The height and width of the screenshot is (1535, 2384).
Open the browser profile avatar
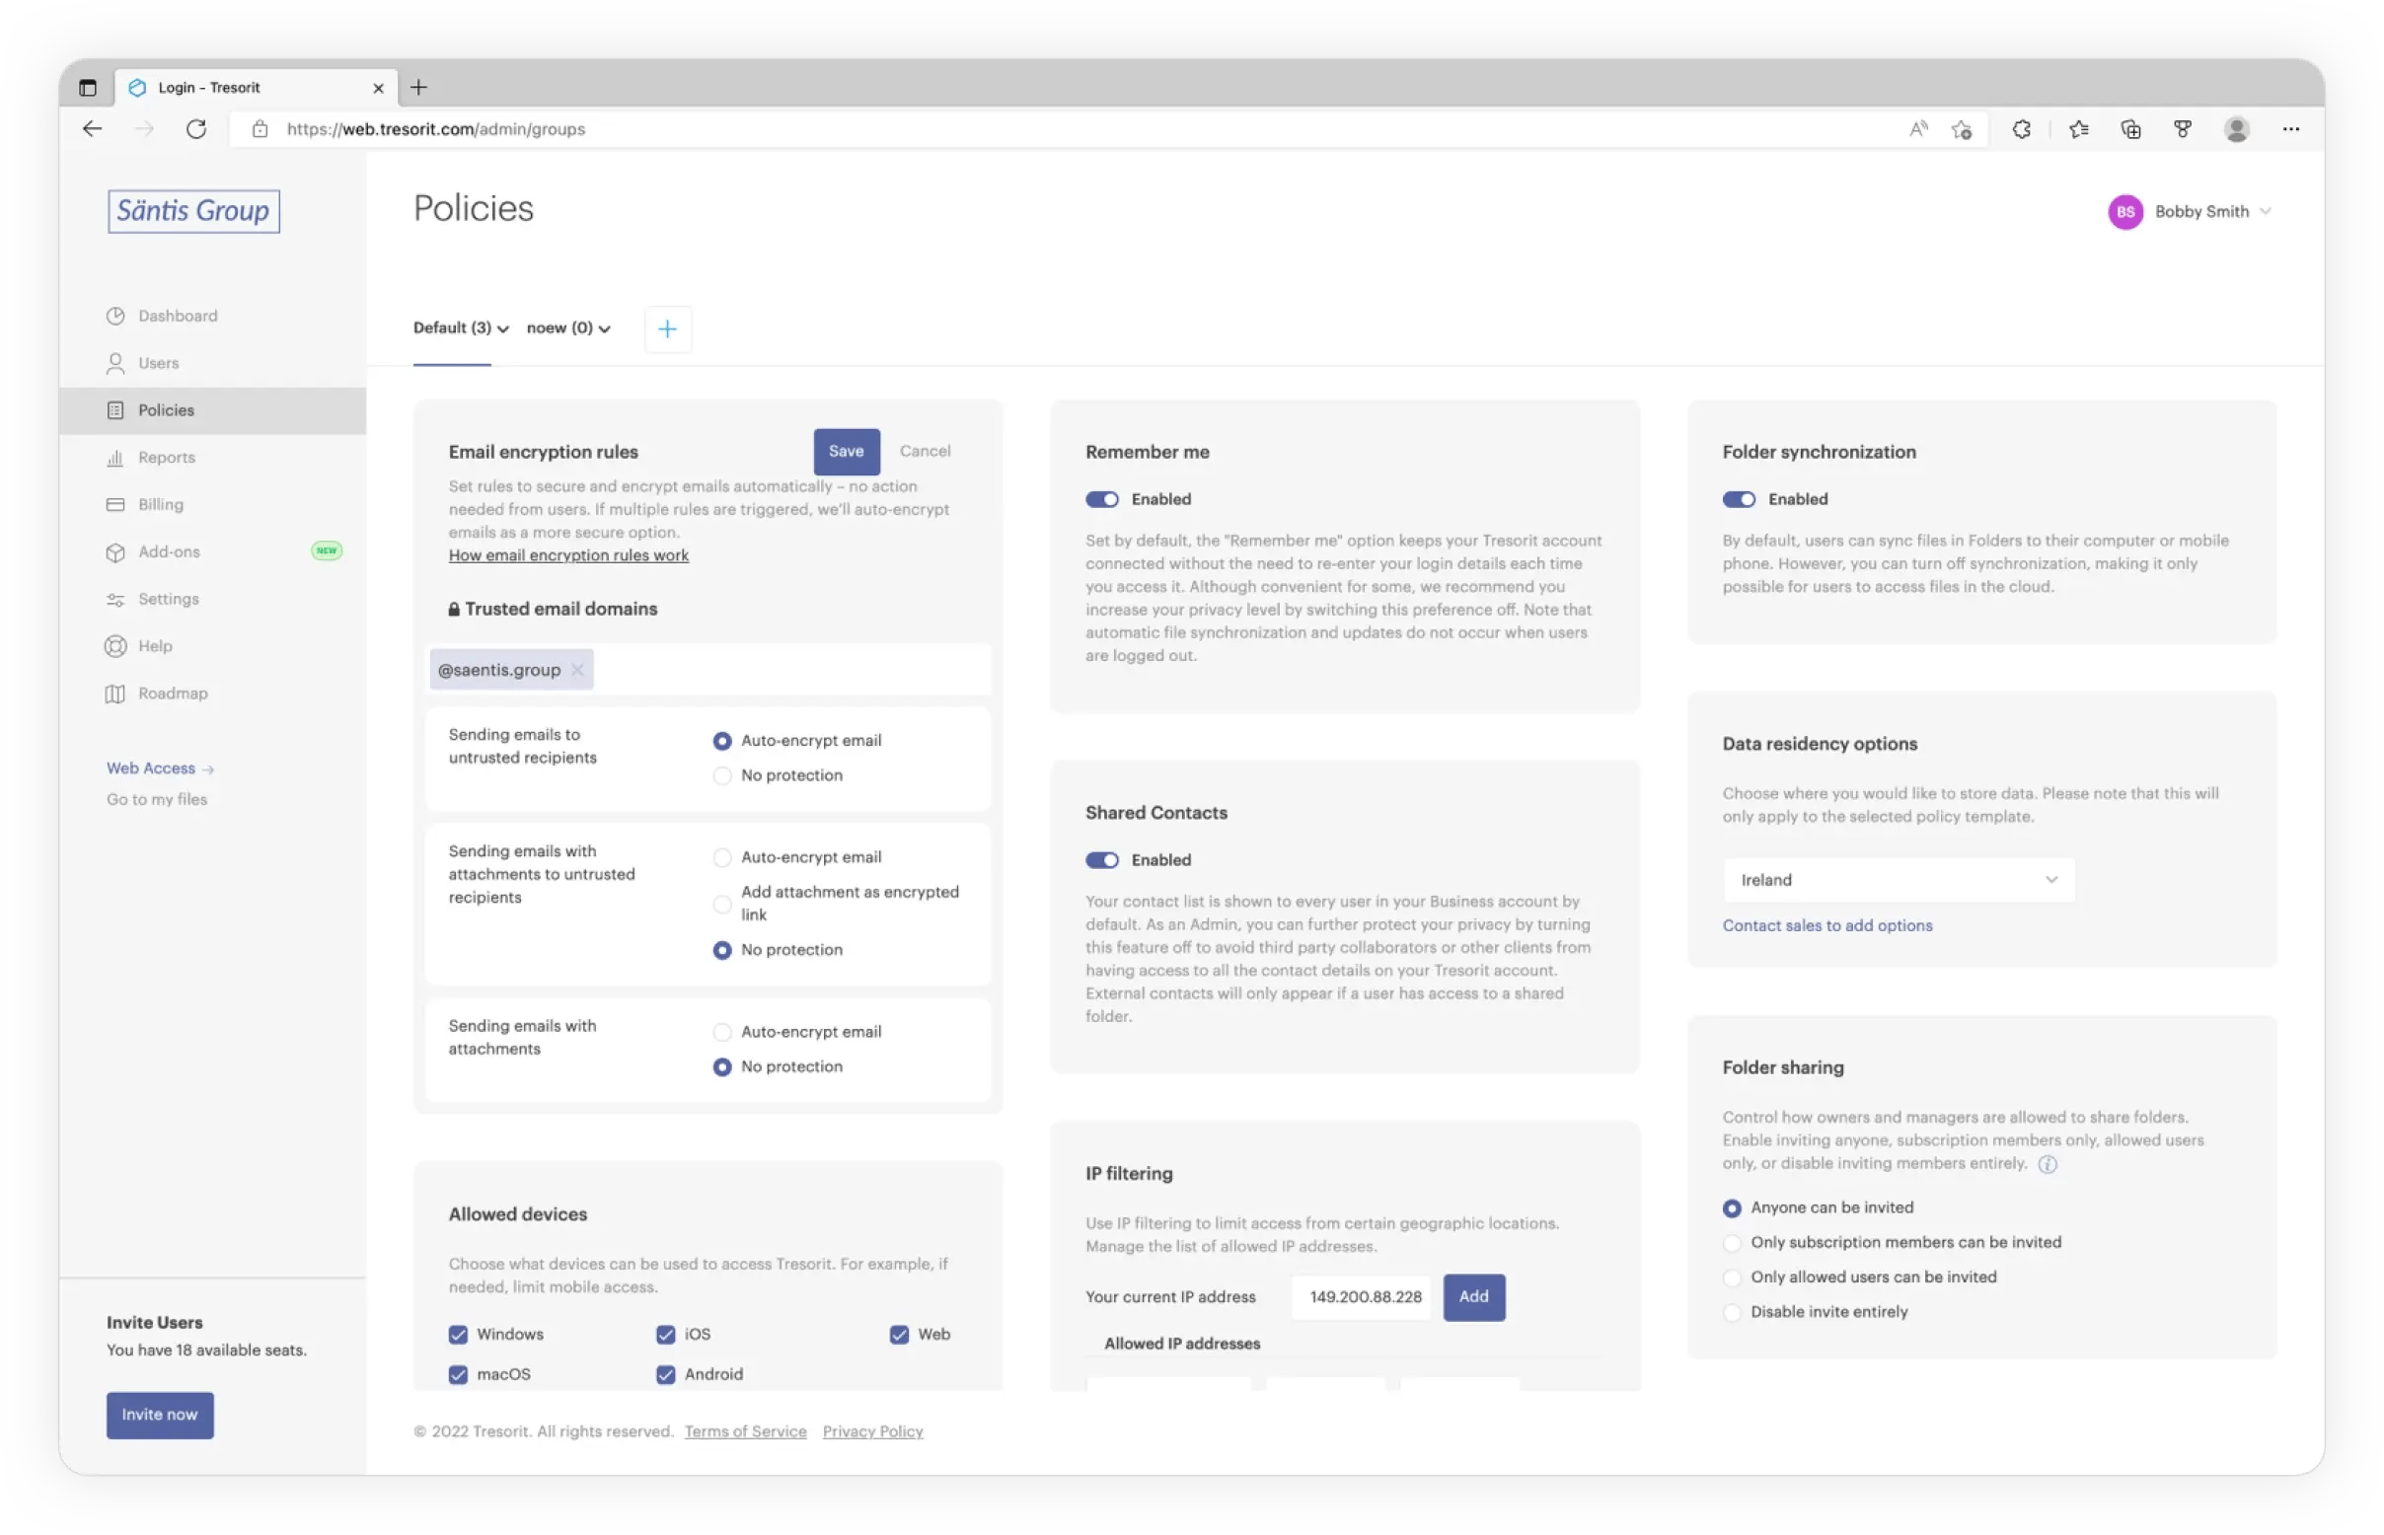pyautogui.click(x=2235, y=128)
